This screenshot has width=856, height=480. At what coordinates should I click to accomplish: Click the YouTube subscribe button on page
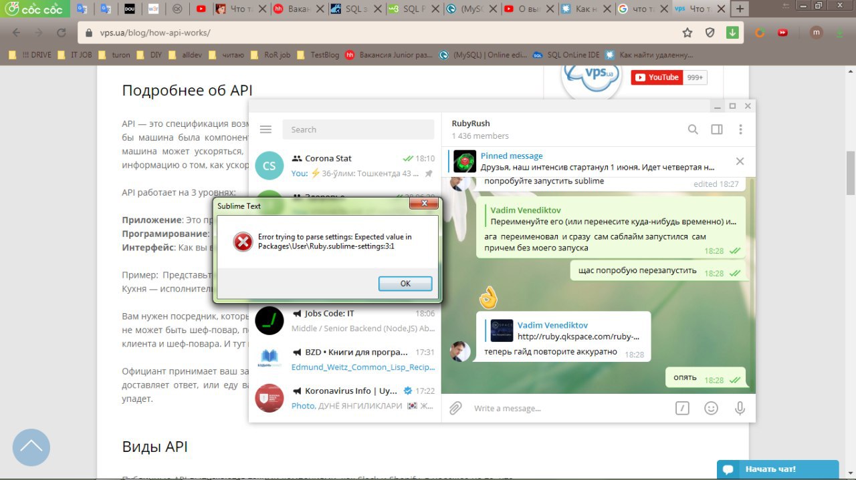[657, 77]
